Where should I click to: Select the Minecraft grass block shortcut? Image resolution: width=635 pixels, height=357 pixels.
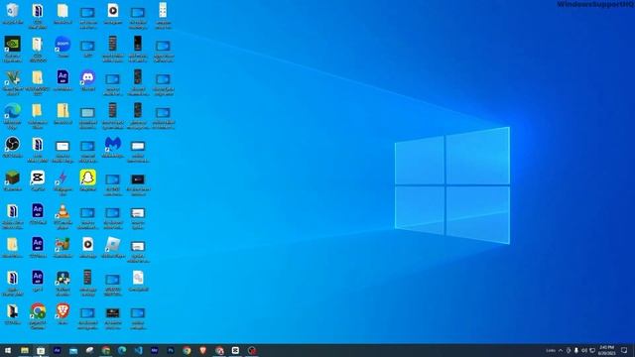pos(13,180)
